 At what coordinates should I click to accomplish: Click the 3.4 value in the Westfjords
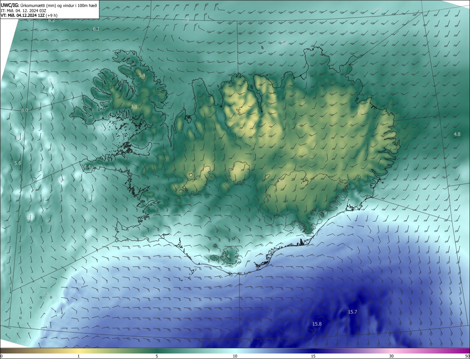[142, 75]
